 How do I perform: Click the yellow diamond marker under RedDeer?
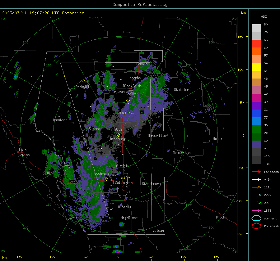pyautogui.click(x=128, y=101)
